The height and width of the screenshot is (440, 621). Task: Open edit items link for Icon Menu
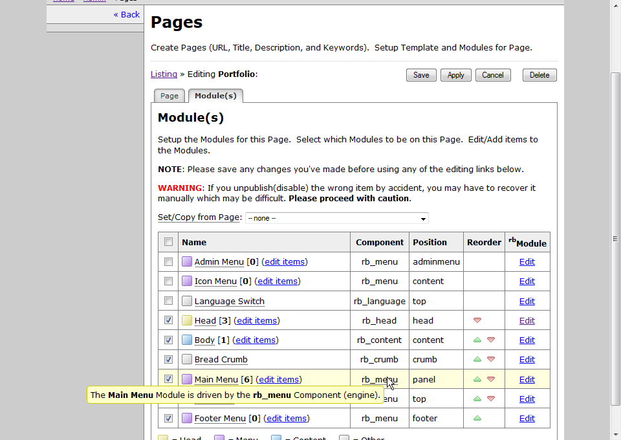point(278,281)
